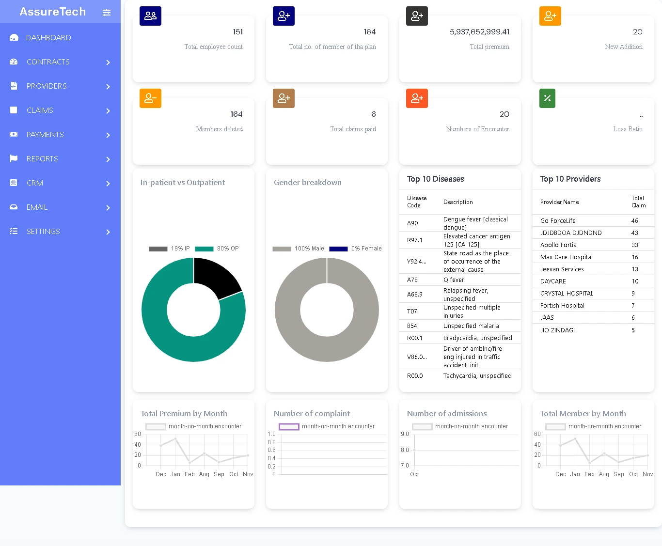Expand the Settings submenu chevron
The width and height of the screenshot is (662, 546).
(x=108, y=232)
